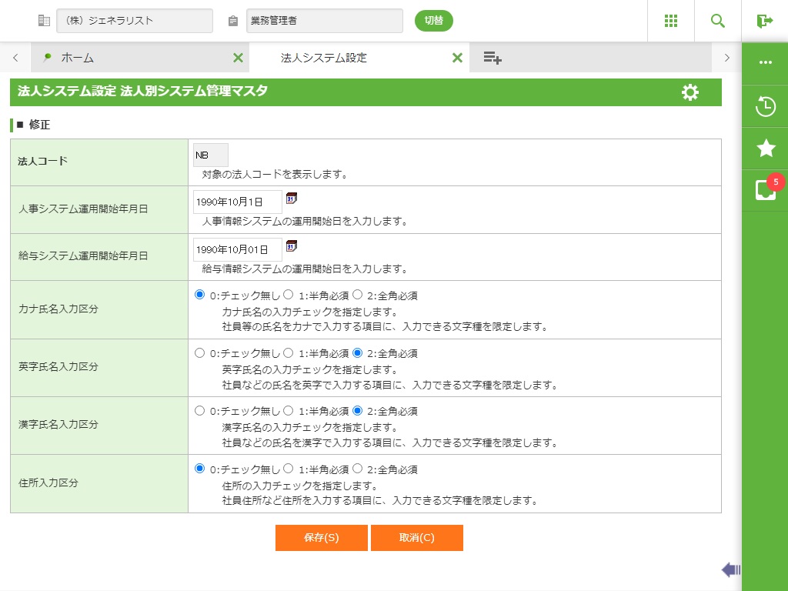Screen dimensions: 788x591
Task: Open calendar picker for 人事システム運用開始年月日
Action: (x=292, y=199)
